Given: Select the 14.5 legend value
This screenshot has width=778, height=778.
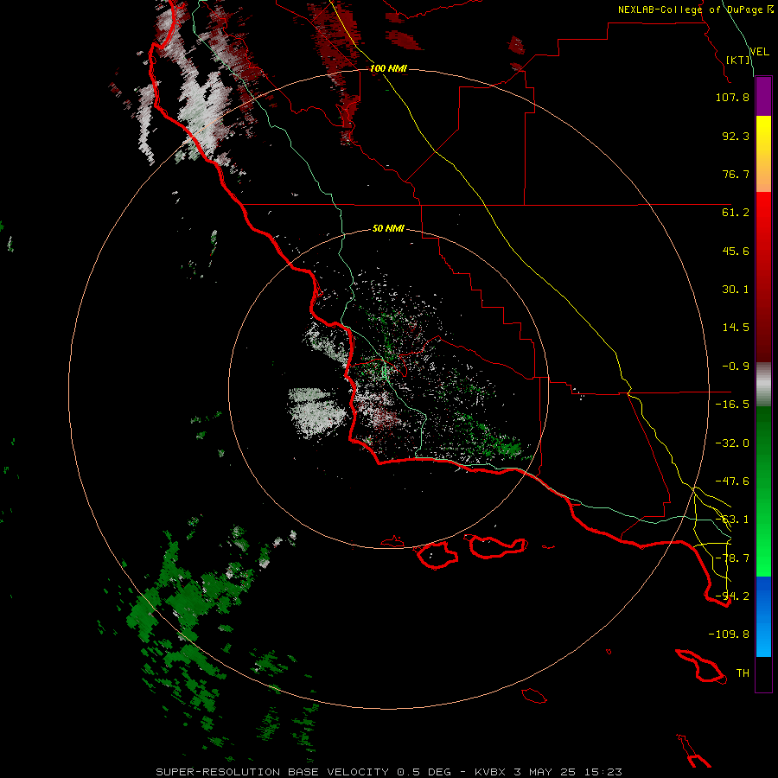Looking at the screenshot, I should click(x=736, y=328).
